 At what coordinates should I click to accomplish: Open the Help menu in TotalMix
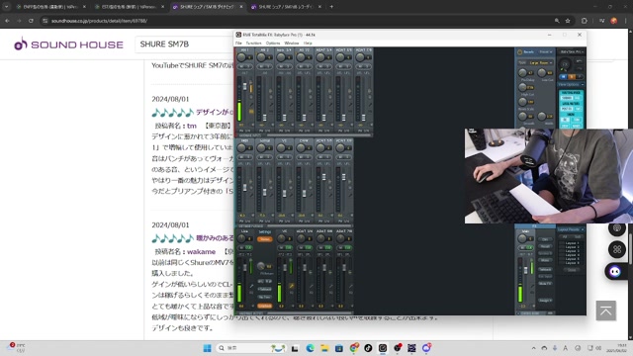[308, 44]
